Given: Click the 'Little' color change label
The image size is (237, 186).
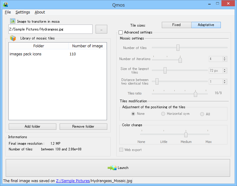Looking at the screenshot, I should [x=164, y=142].
